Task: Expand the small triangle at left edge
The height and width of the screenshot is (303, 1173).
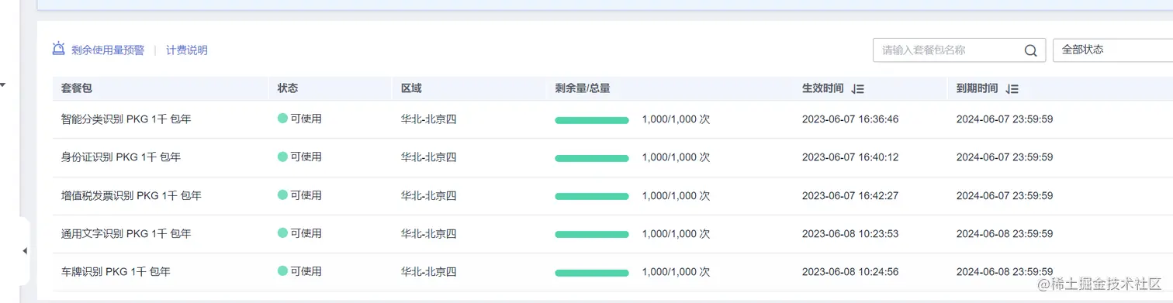Action: point(3,84)
